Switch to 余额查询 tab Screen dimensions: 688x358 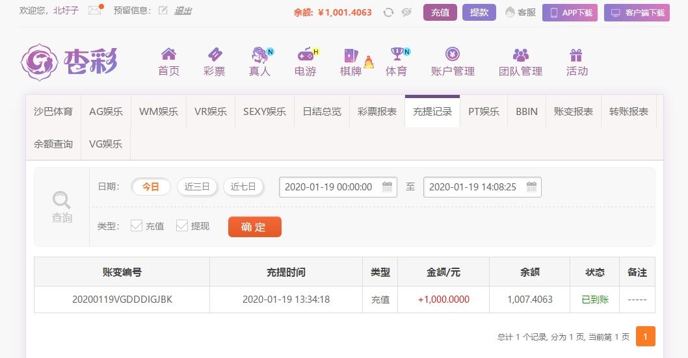coord(53,144)
